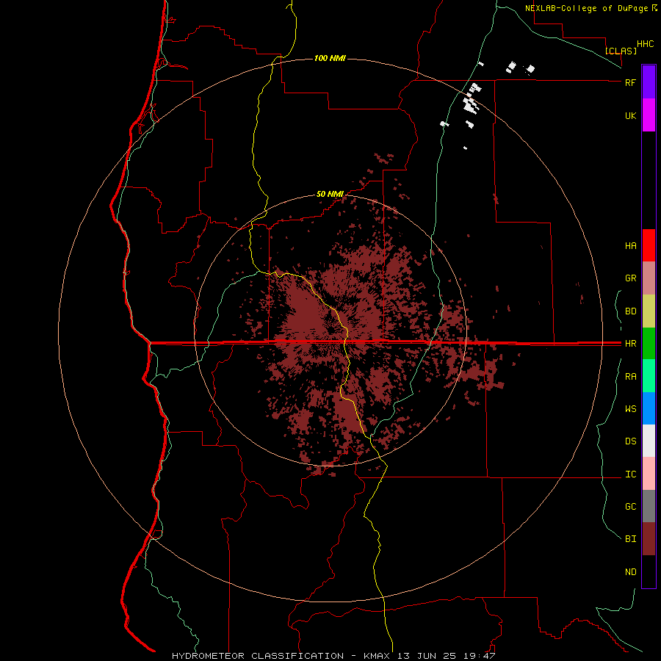Click the HR green legend swatch

click(649, 344)
